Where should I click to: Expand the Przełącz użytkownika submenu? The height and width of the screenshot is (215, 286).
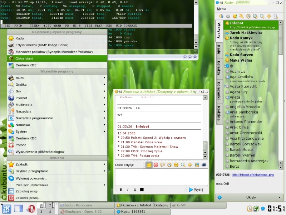pyautogui.click(x=57, y=185)
